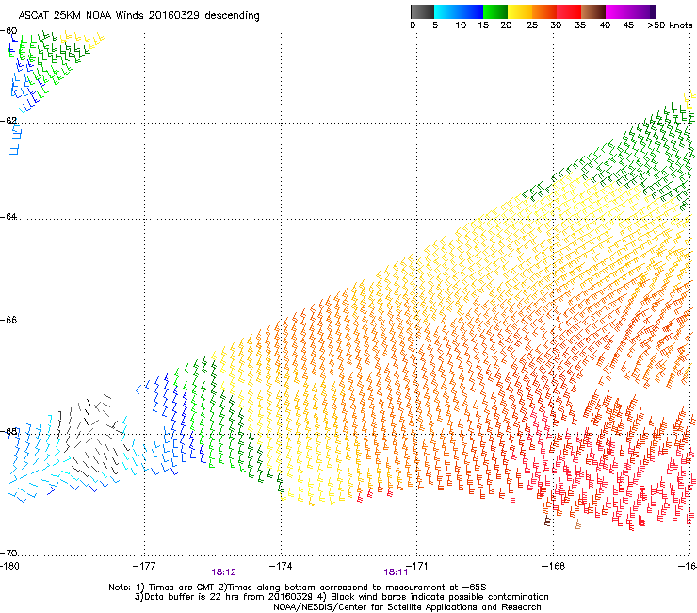Image resolution: width=697 pixels, height=613 pixels.
Task: Click the cyan-blue 5-15 knots legend segment
Action: click(x=459, y=11)
